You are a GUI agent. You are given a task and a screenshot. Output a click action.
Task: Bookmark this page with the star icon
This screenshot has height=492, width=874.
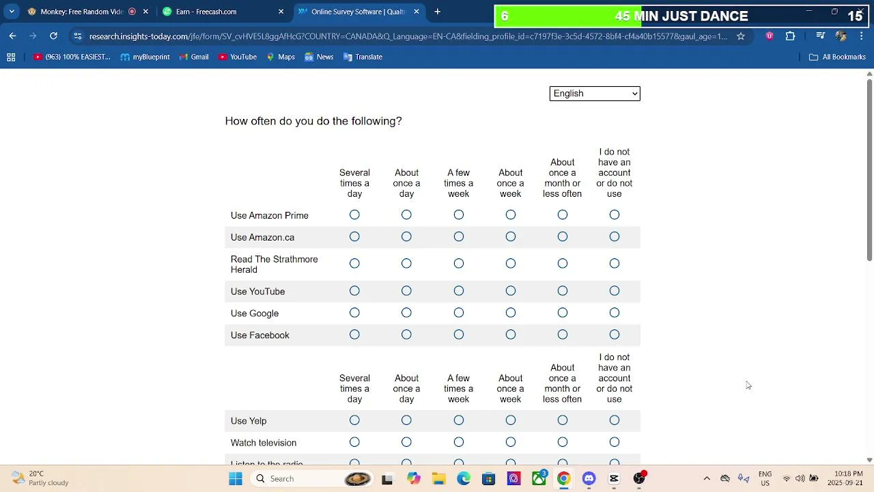click(741, 36)
